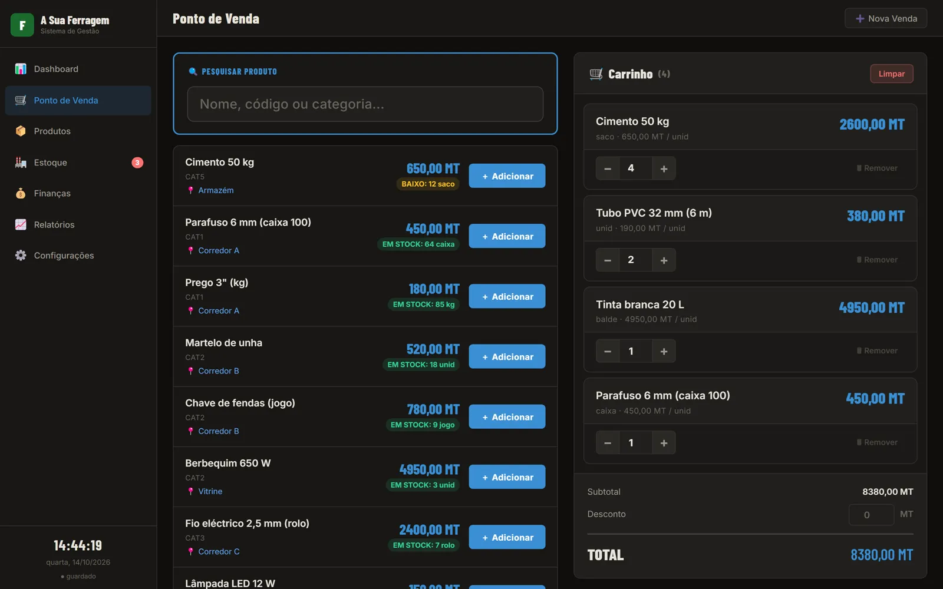Open Relatórios from sidebar

[x=78, y=224]
